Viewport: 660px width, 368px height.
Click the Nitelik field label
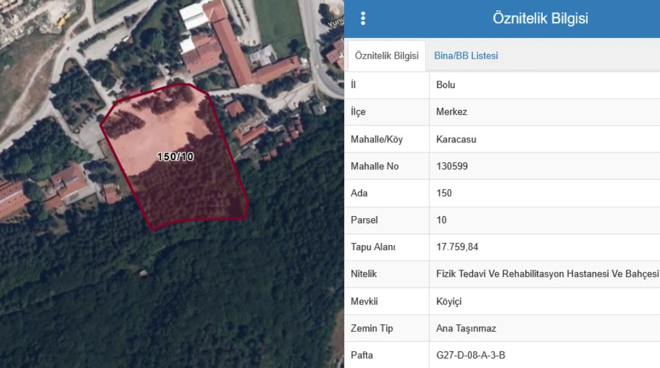tap(364, 274)
